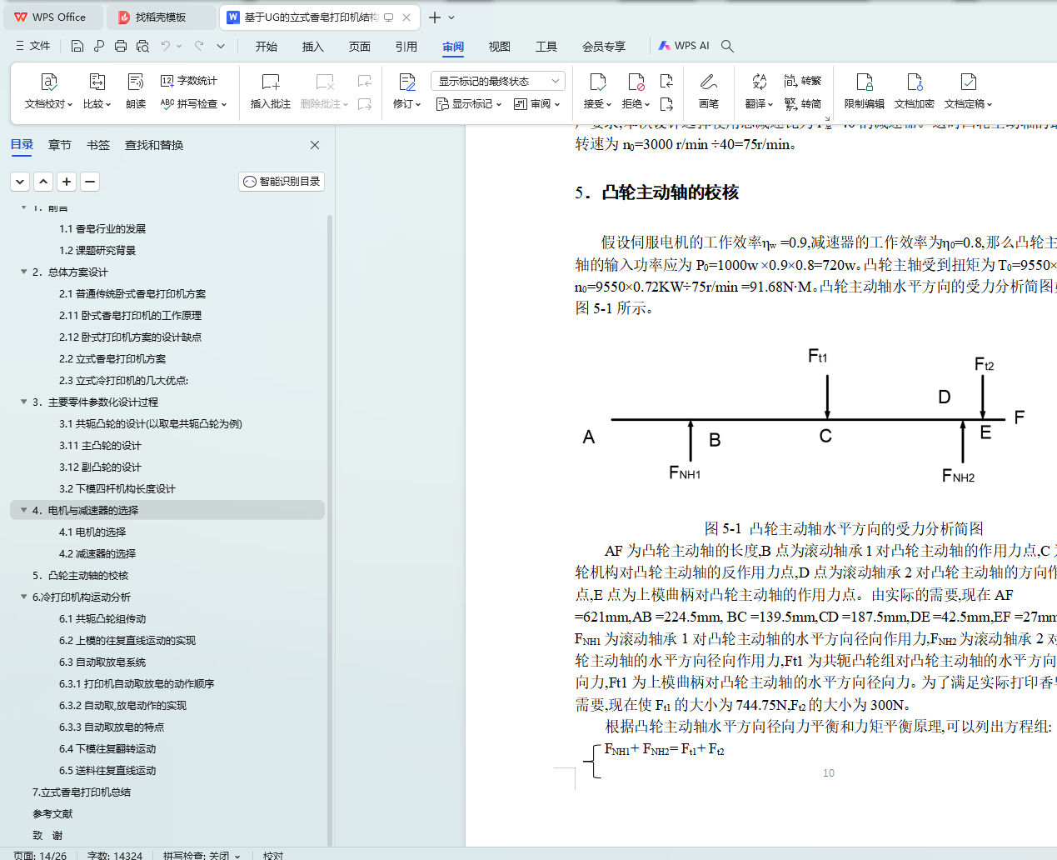
Task: Click the Undo arrow icon
Action: (x=166, y=46)
